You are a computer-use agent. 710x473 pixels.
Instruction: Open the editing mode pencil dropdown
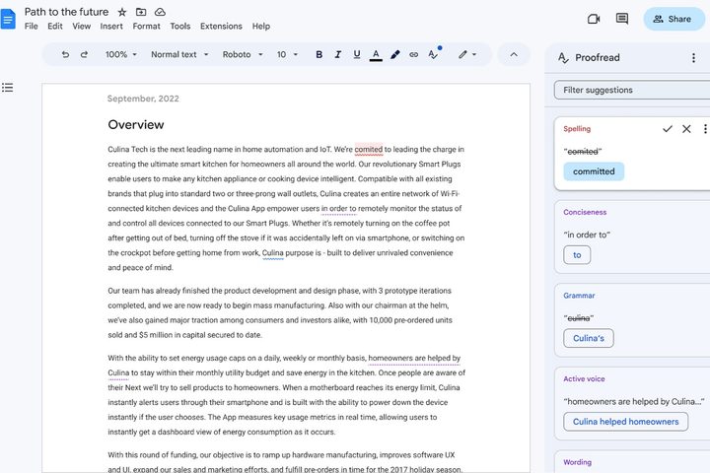(x=467, y=54)
